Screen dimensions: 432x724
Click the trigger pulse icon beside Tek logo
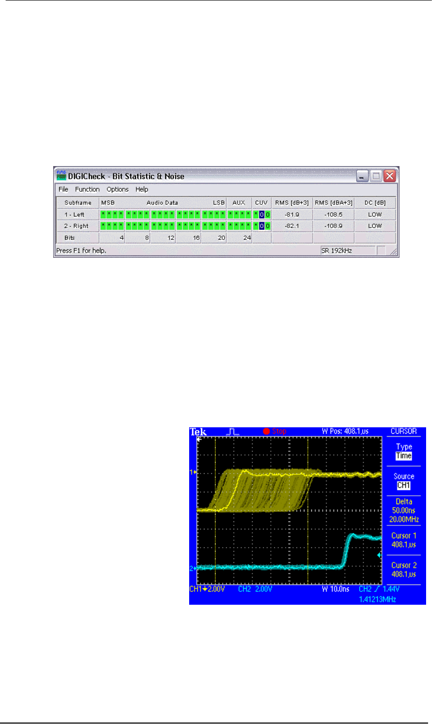pyautogui.click(x=233, y=432)
